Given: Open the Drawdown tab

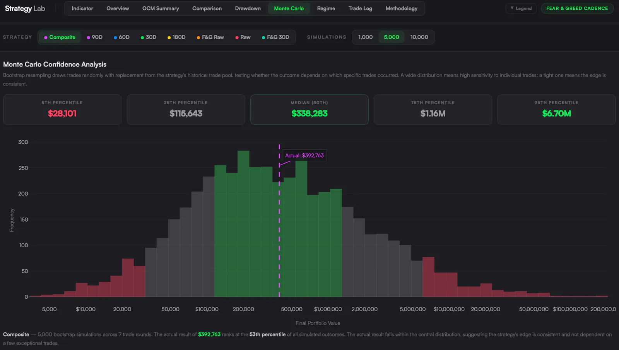Looking at the screenshot, I should click(x=248, y=8).
